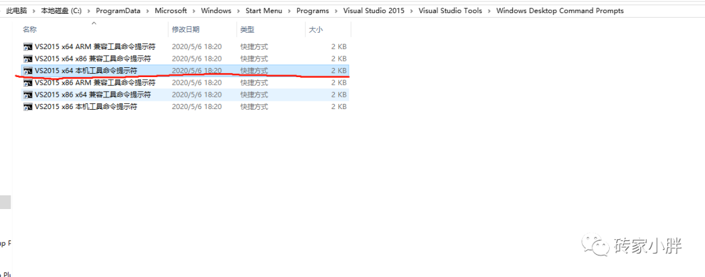The width and height of the screenshot is (705, 277).
Task: Open shortcut named VS2015 x64 ARM 兼容工具命令提示符
Action: (x=95, y=46)
